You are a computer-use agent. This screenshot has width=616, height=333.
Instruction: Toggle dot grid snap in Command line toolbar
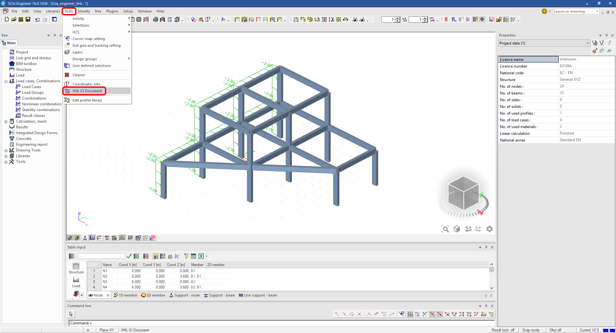(410, 314)
